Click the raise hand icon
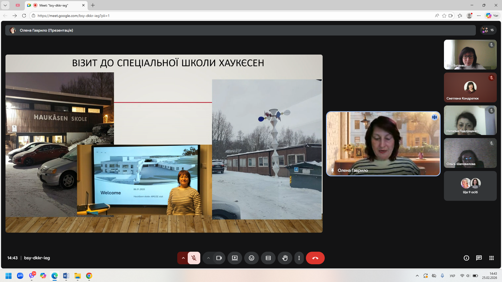Screen dimensions: 502x282 click(285, 258)
